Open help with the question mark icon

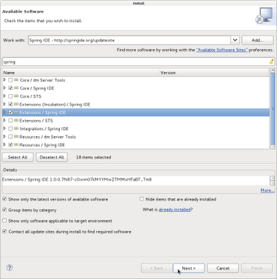[x=10, y=268]
